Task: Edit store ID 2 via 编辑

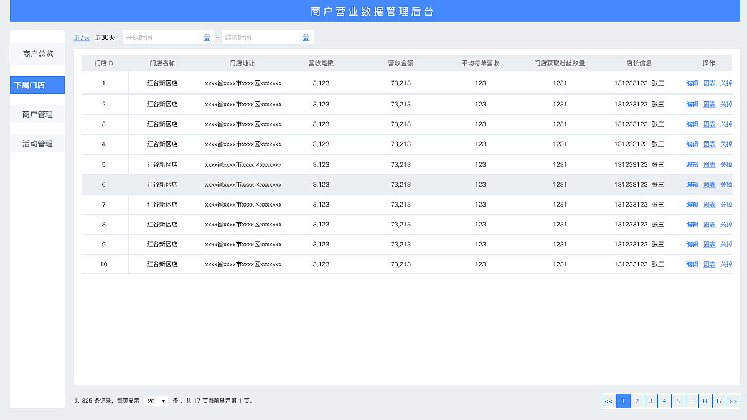Action: coord(692,105)
